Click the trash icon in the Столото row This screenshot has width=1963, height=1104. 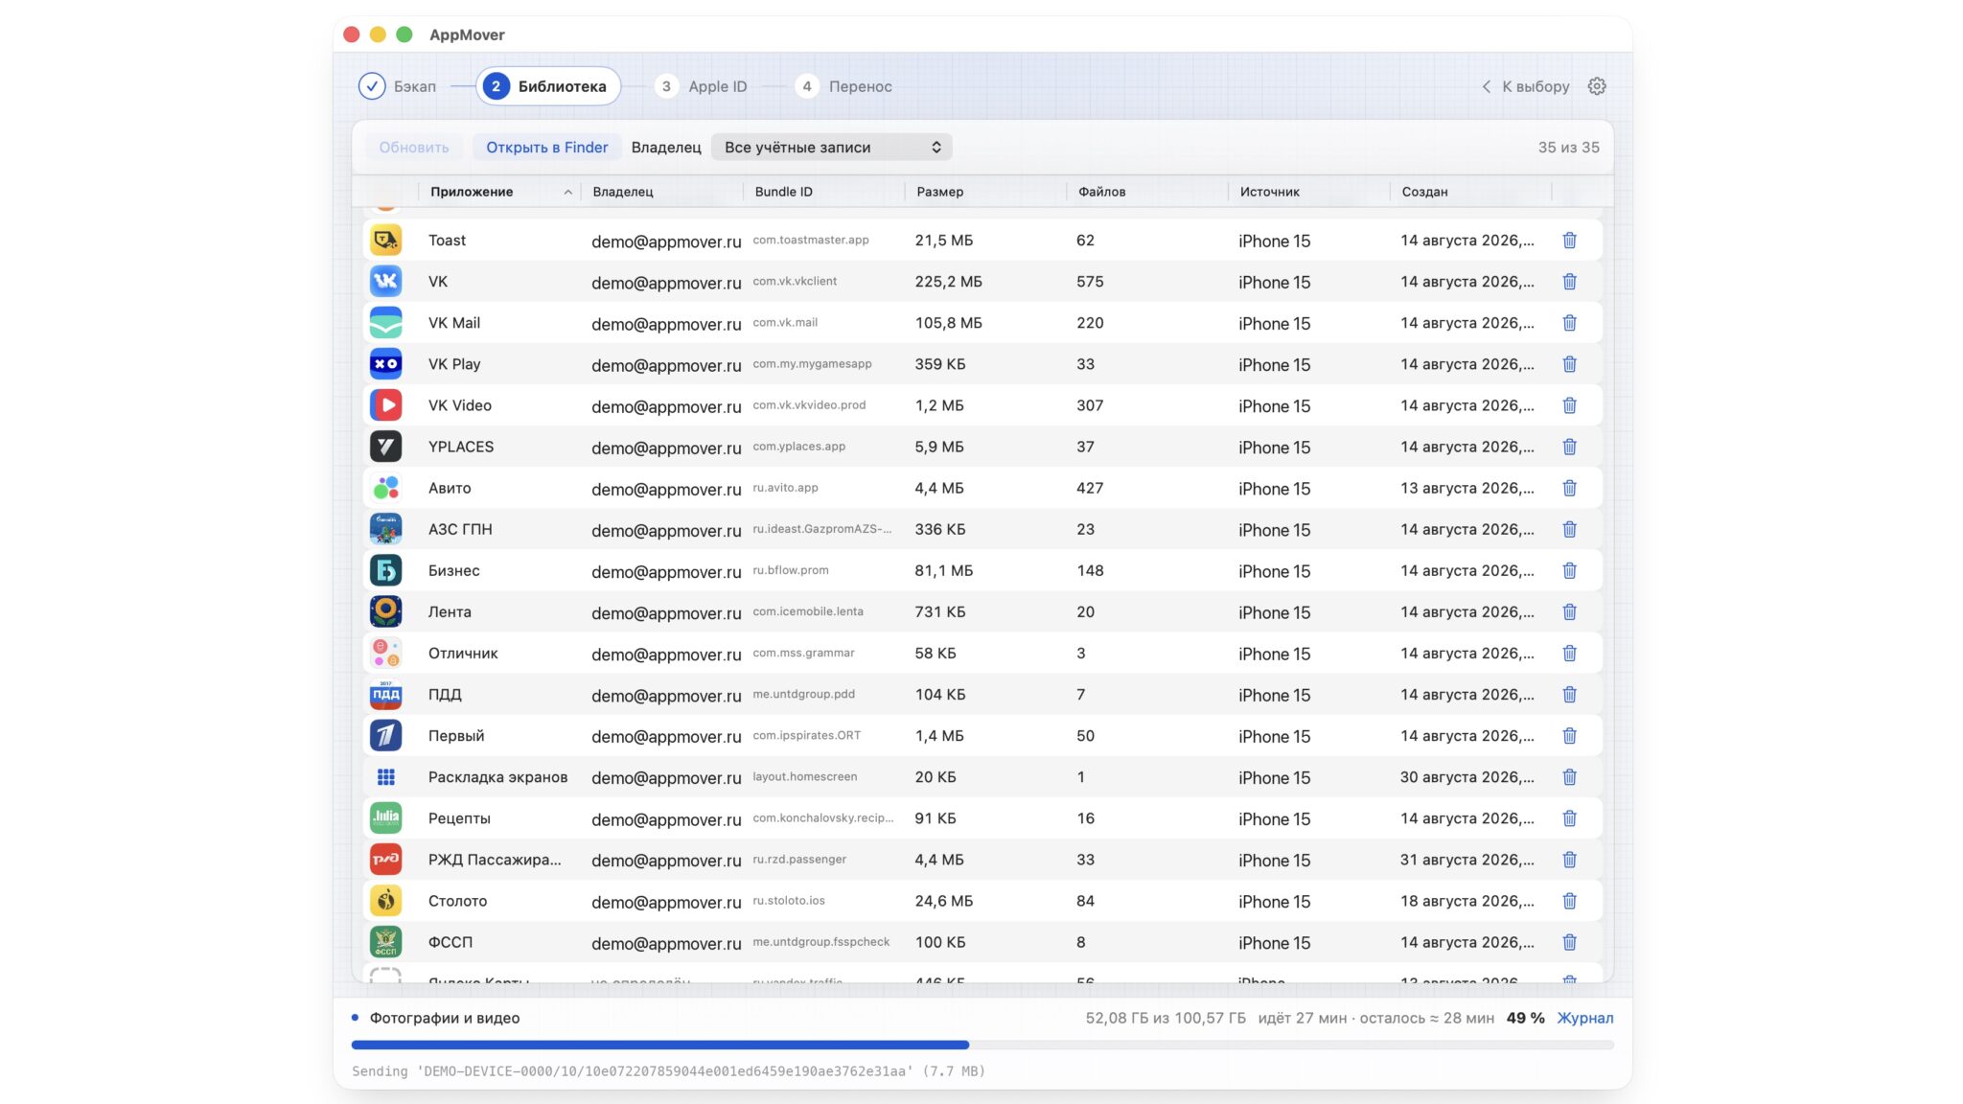click(x=1569, y=901)
